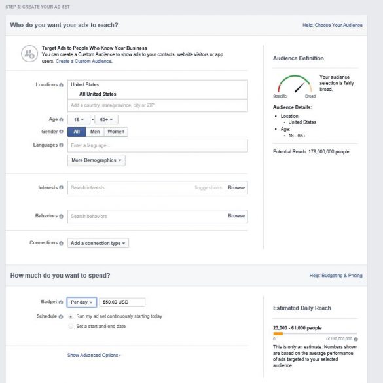Click the Gender info icon
The height and width of the screenshot is (383, 383).
coord(61,132)
